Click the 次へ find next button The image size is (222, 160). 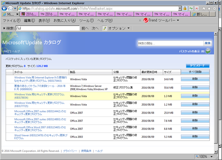95,28
